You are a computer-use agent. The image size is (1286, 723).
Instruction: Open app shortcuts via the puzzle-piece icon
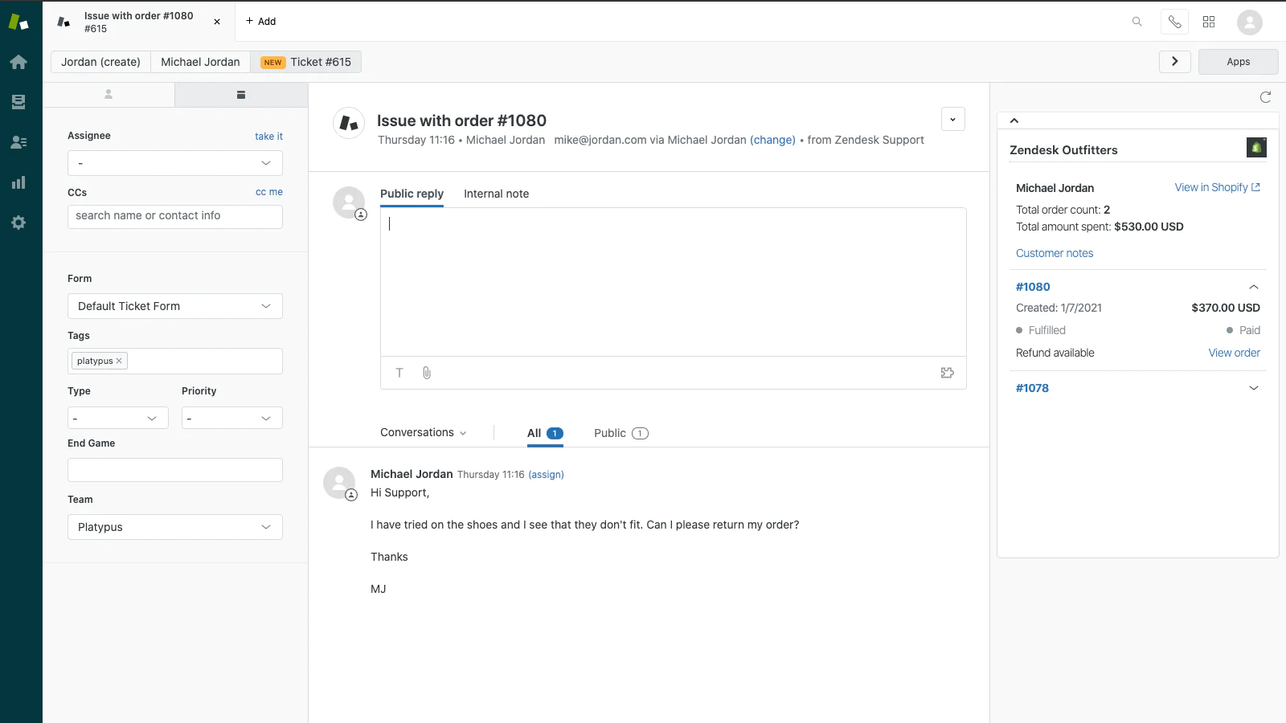(x=1209, y=22)
